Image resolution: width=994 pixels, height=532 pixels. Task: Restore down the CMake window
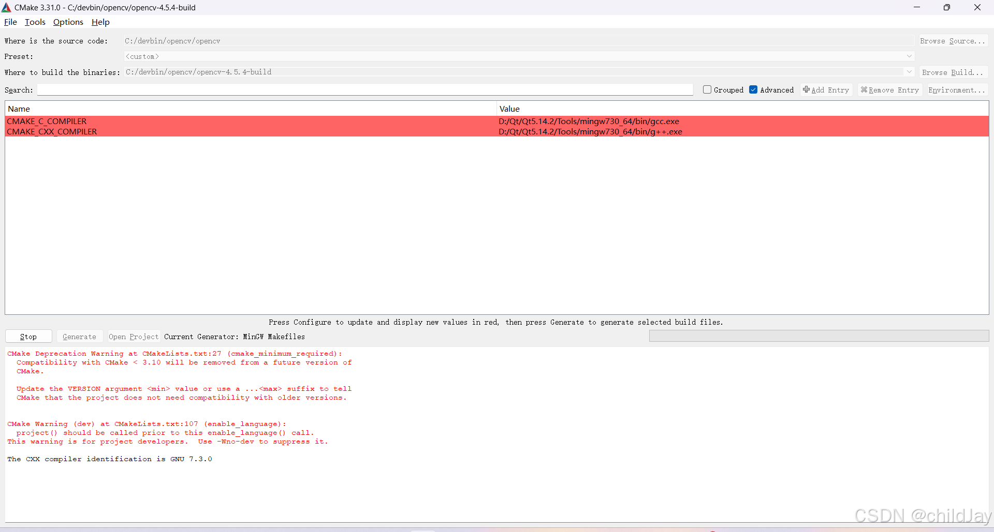[x=947, y=7]
